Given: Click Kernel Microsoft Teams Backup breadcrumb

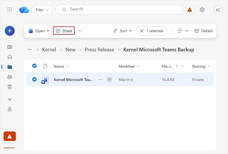Looking at the screenshot, I should coord(159,50).
